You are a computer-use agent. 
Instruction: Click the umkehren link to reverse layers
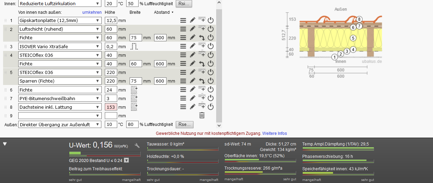(92, 12)
